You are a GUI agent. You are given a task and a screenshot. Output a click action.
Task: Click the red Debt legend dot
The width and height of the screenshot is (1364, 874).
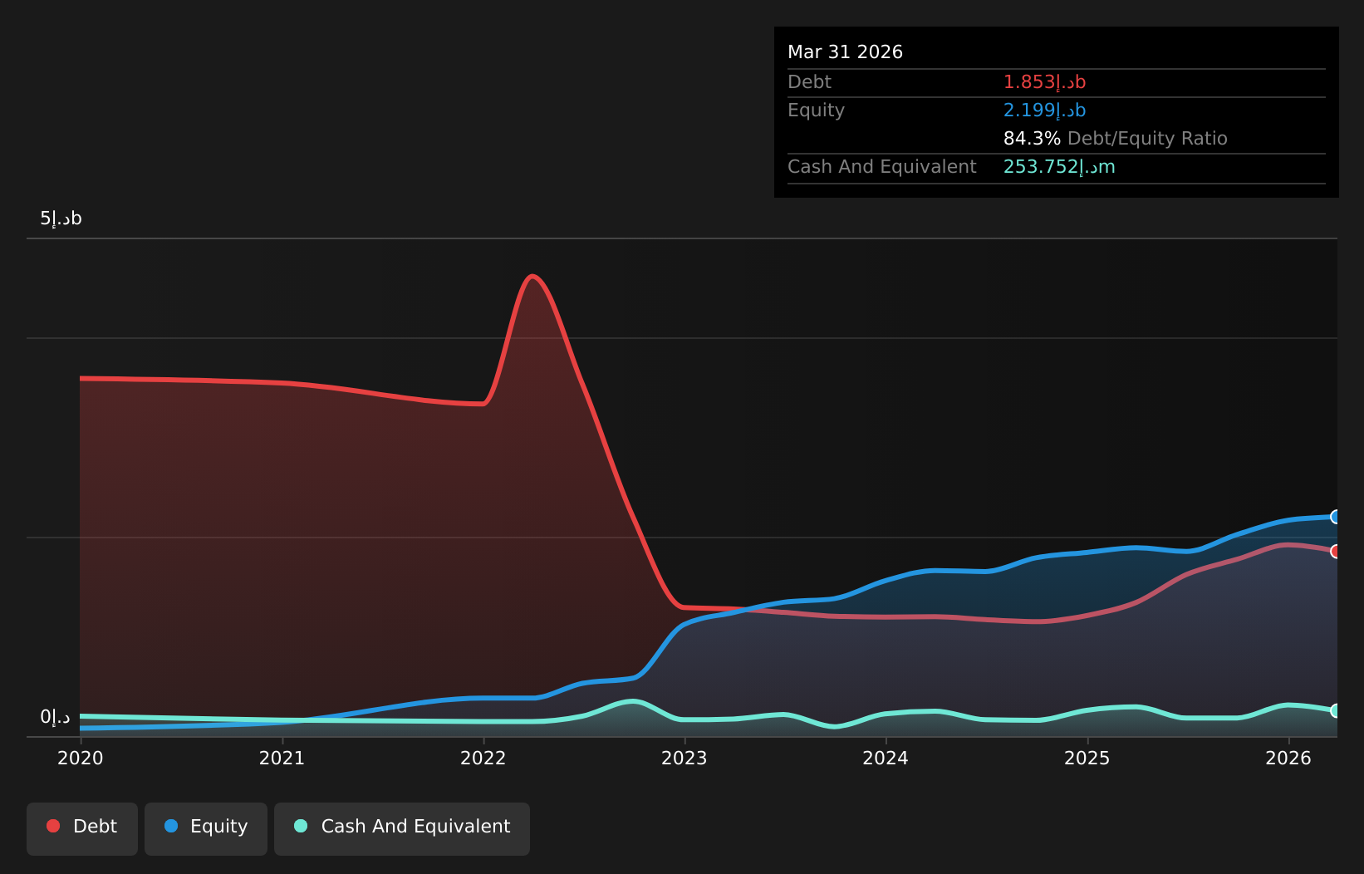(53, 826)
